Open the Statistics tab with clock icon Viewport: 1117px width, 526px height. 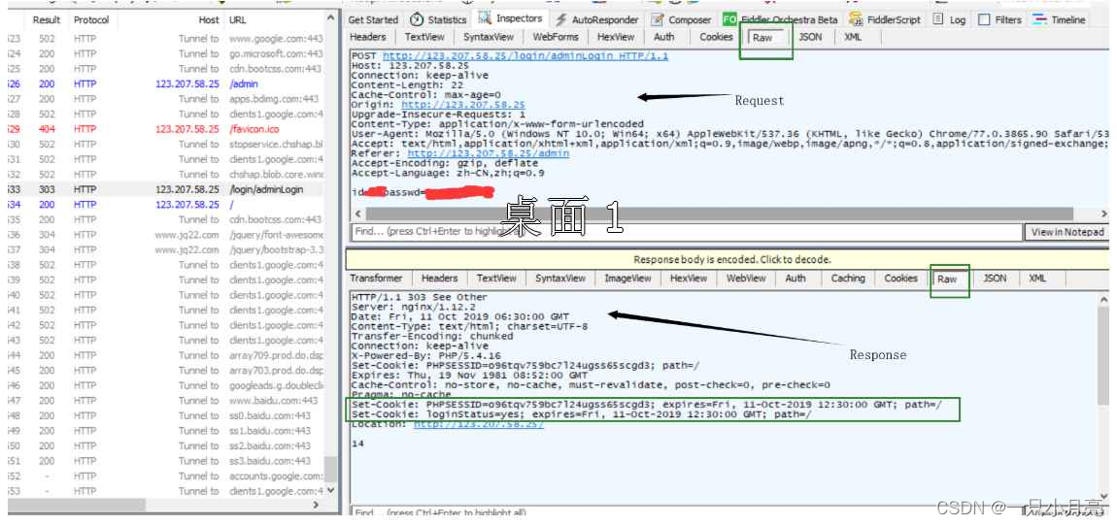coord(439,19)
